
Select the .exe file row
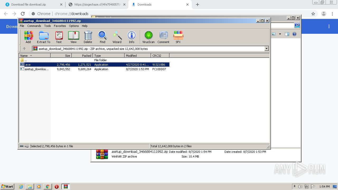click(94, 65)
